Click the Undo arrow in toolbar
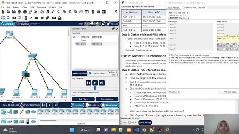The image size is (239, 134). 53,12
